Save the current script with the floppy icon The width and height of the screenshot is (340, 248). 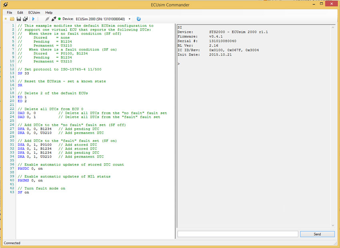pos(19,19)
